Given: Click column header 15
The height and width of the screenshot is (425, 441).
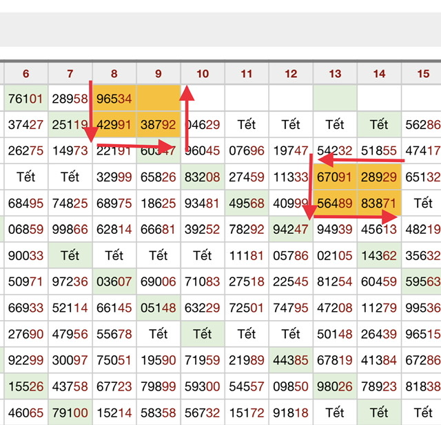Looking at the screenshot, I should [x=422, y=74].
